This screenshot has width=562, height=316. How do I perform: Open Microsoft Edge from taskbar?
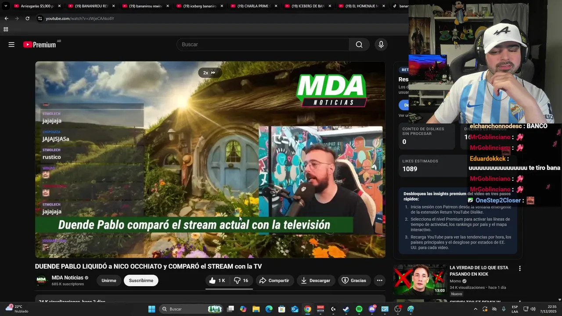point(269,309)
